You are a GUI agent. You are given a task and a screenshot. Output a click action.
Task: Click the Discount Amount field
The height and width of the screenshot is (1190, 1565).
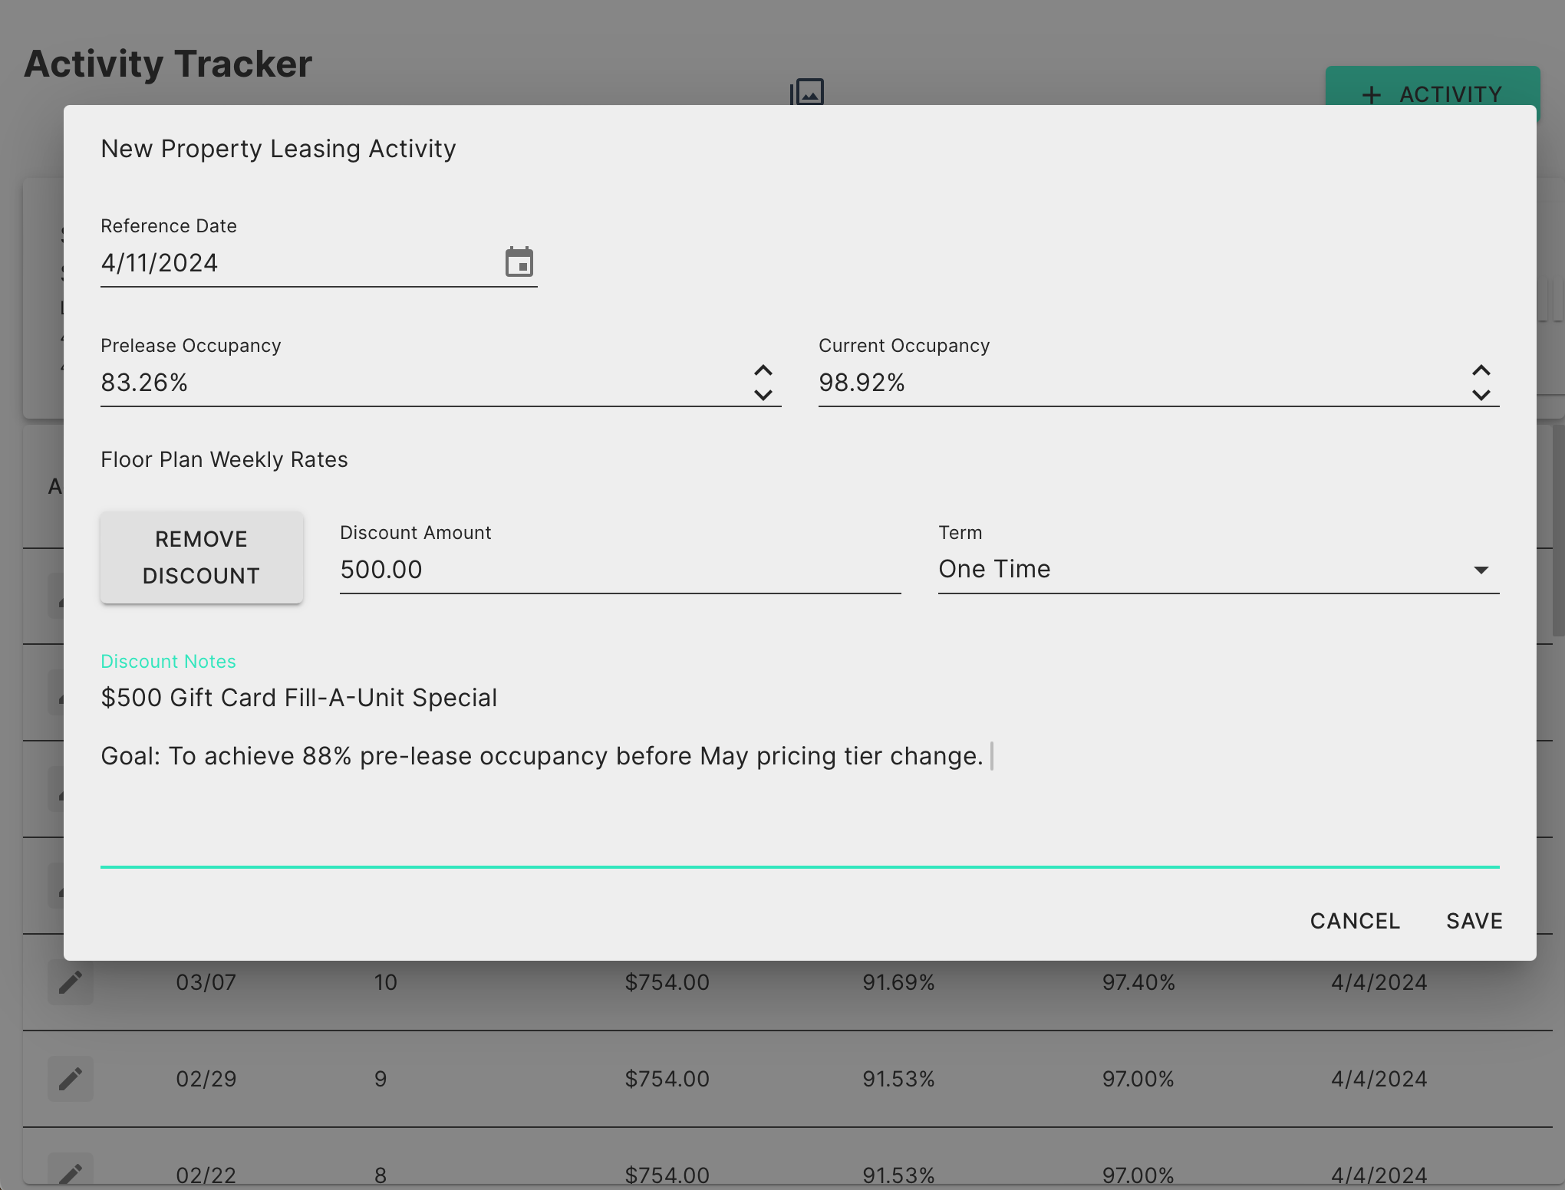click(x=618, y=570)
